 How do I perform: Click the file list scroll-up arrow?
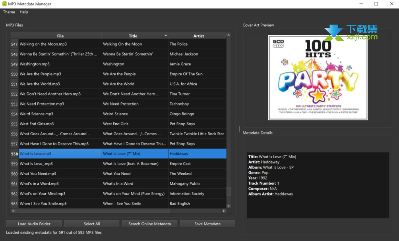[x=229, y=35]
